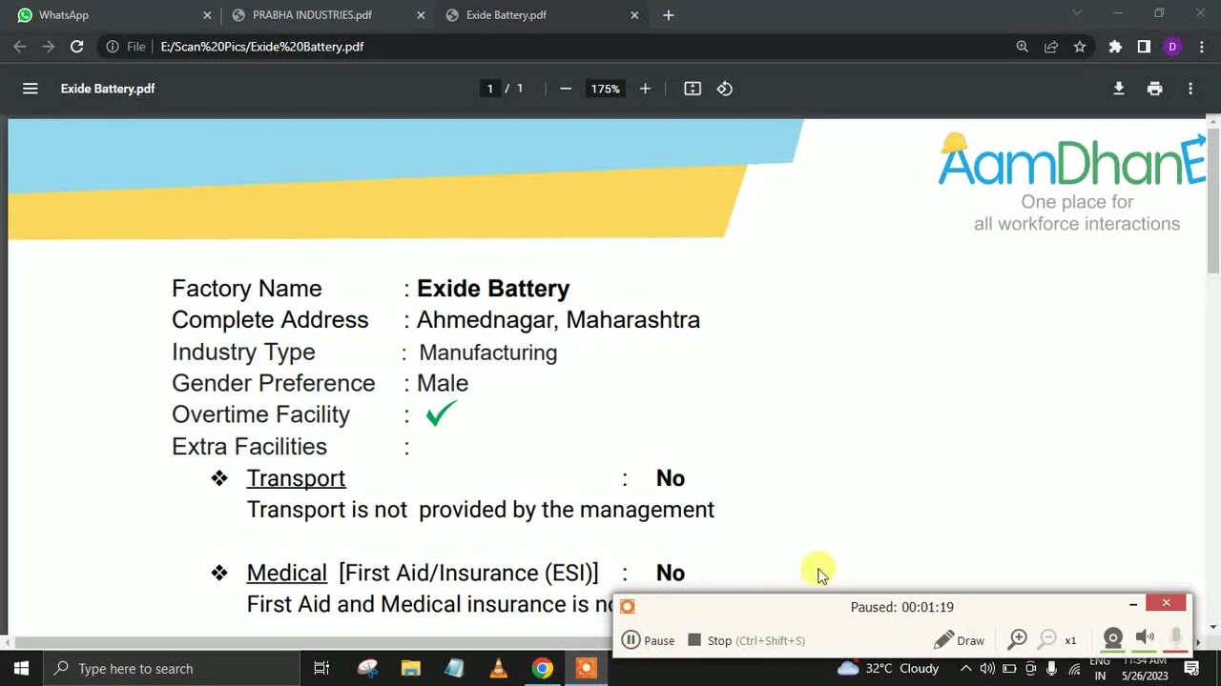Open the Chrome profile avatar D
The height and width of the screenshot is (686, 1221).
pos(1172,47)
